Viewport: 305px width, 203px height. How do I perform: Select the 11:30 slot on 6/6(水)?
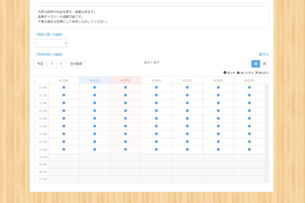pyautogui.click(x=219, y=95)
